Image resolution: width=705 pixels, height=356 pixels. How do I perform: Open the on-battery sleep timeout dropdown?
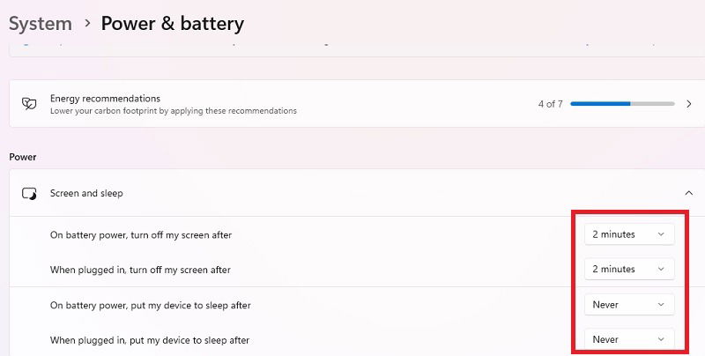[x=629, y=304]
